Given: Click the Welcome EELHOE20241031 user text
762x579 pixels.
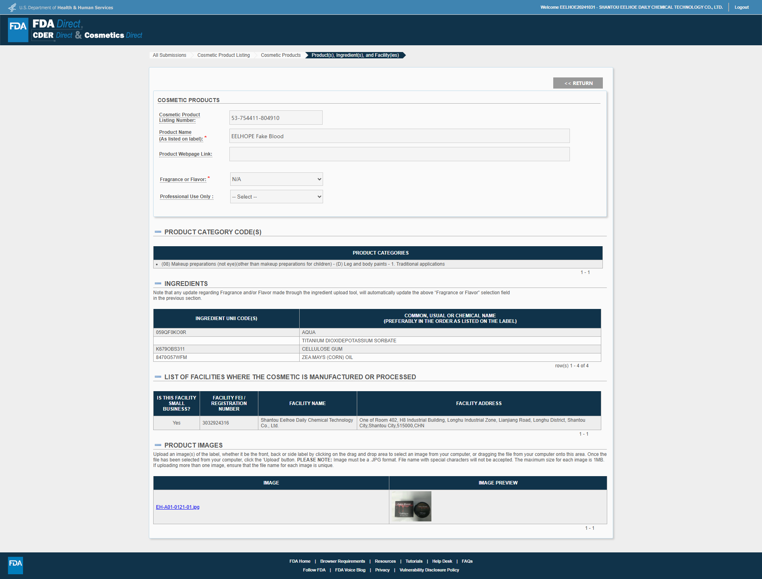Looking at the screenshot, I should pos(631,7).
